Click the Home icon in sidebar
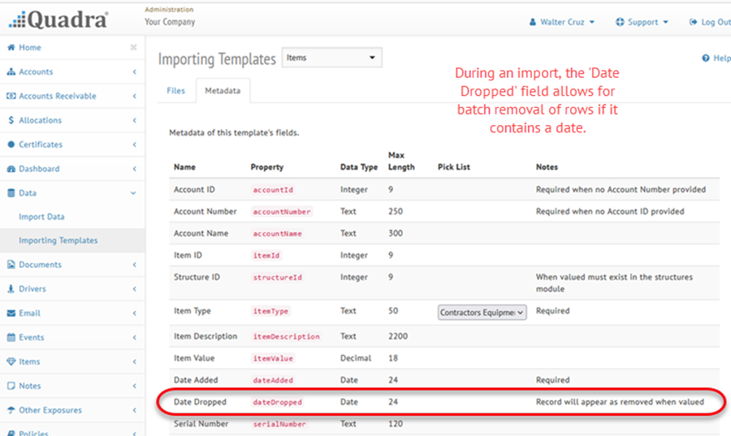Image resolution: width=731 pixels, height=436 pixels. coord(11,48)
